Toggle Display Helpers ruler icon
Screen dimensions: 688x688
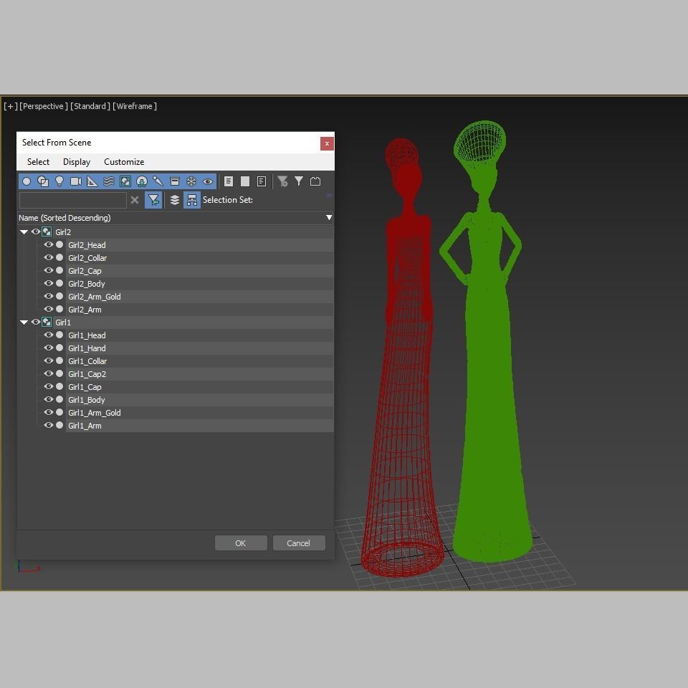92,181
